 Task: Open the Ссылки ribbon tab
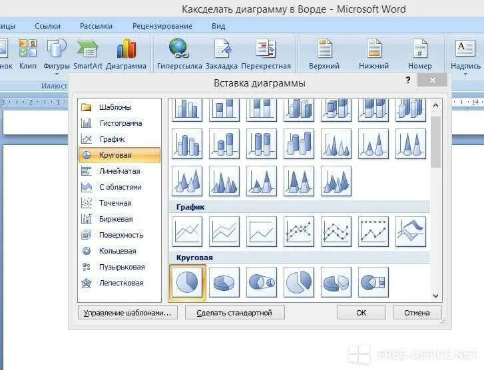[x=47, y=26]
